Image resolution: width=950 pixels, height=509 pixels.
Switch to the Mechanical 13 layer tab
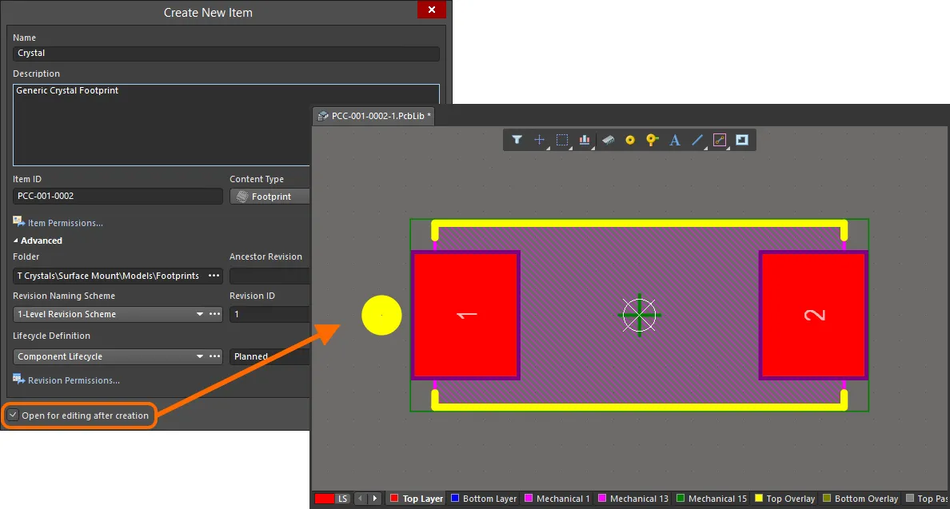633,499
